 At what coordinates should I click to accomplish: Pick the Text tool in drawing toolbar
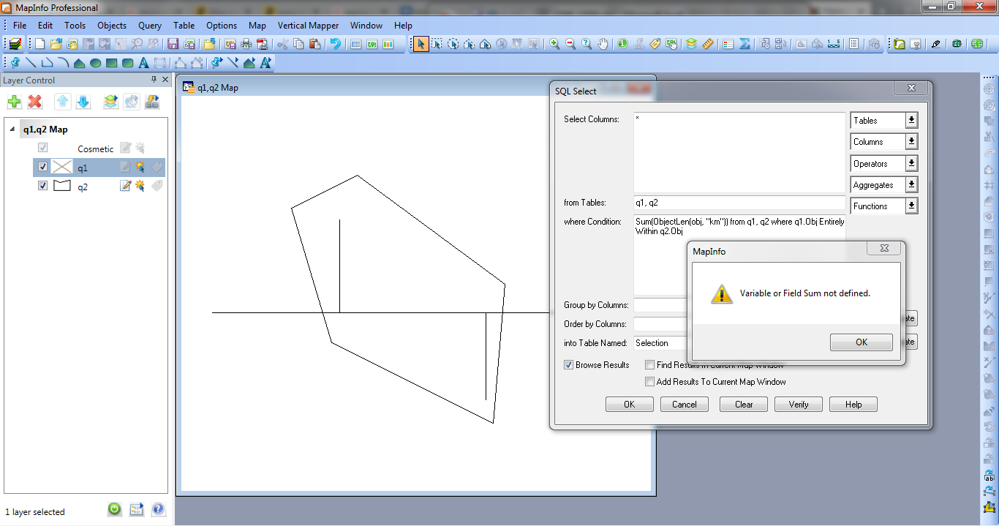click(143, 63)
